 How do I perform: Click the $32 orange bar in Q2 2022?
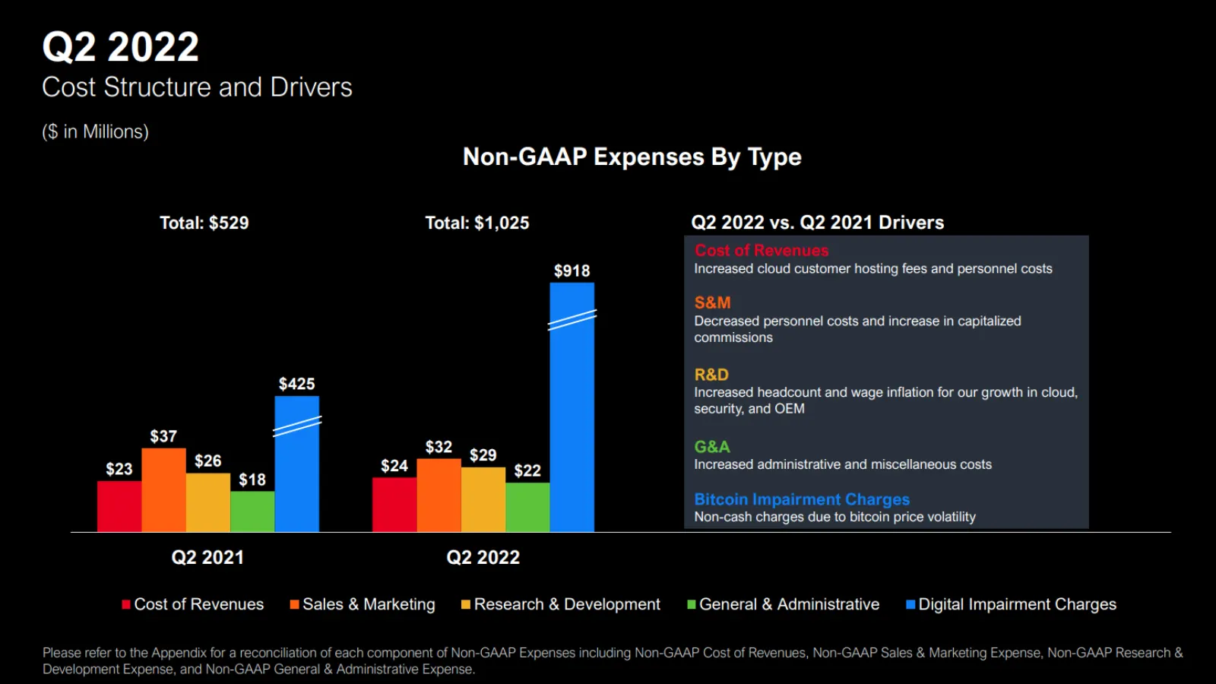click(x=439, y=496)
